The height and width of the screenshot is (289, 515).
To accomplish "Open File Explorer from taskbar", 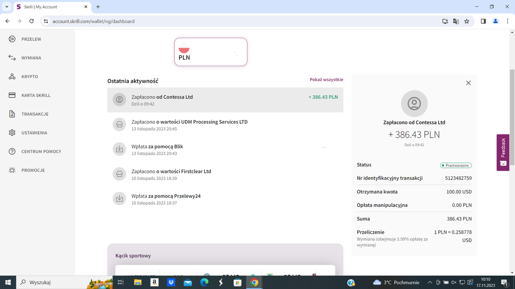I will 138,283.
